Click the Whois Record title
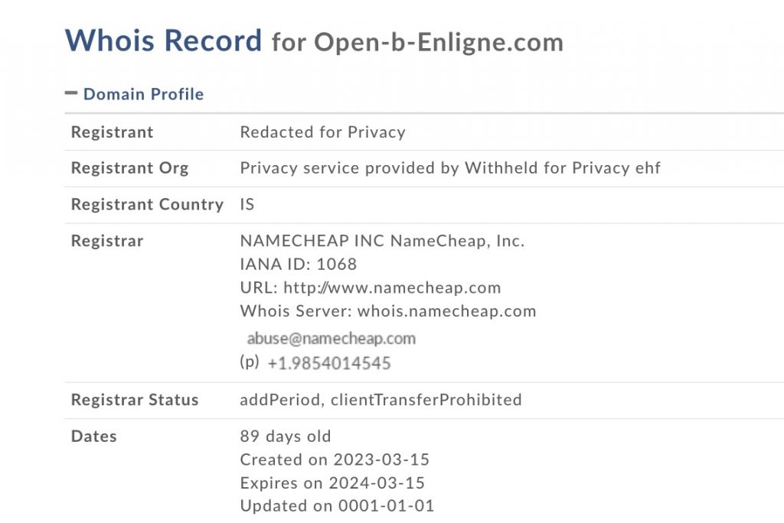The height and width of the screenshot is (523, 784). point(163,41)
